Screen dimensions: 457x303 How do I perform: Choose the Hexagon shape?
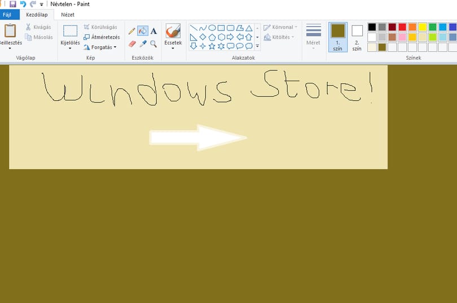[x=221, y=37]
